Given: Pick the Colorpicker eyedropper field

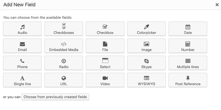Looking at the screenshot, I should click(147, 29).
